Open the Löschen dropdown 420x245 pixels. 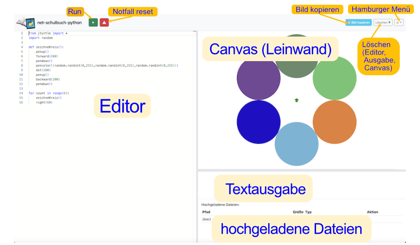[x=383, y=23]
